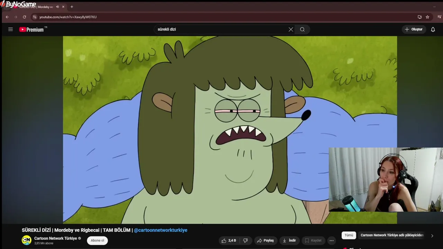Image resolution: width=443 pixels, height=249 pixels.
Task: Like the video with thumbs up 2,4 B
Action: (x=229, y=240)
